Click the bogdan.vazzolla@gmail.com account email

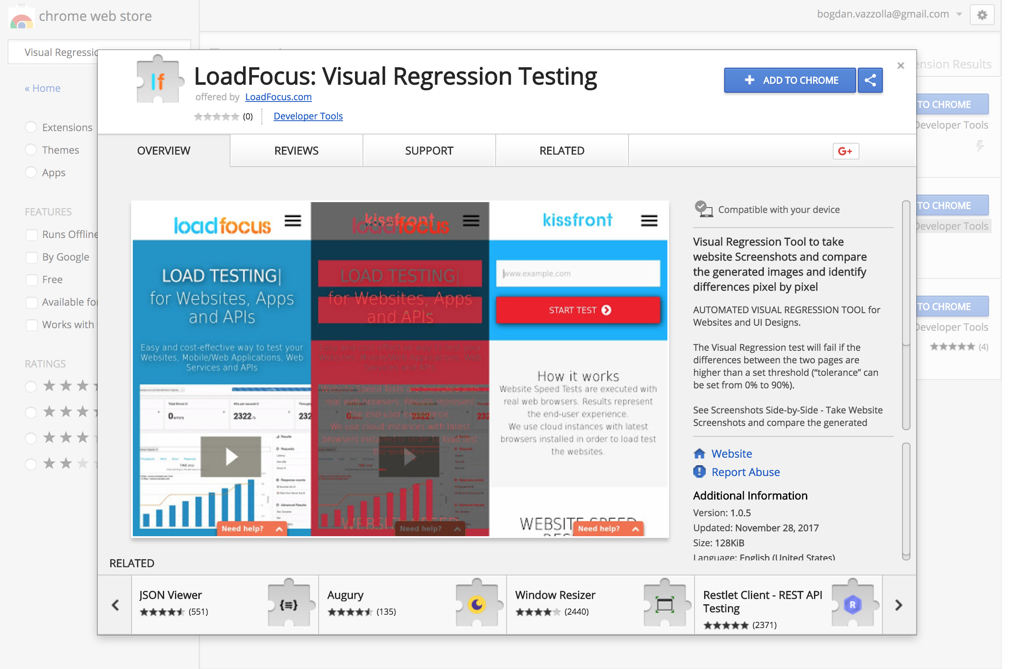coord(882,14)
